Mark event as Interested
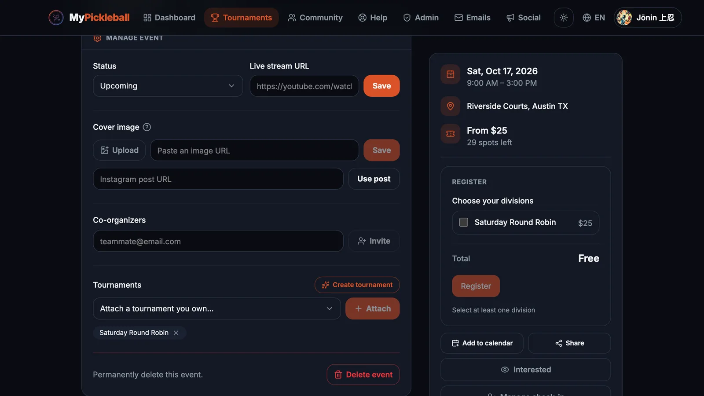The width and height of the screenshot is (704, 396). [x=526, y=370]
